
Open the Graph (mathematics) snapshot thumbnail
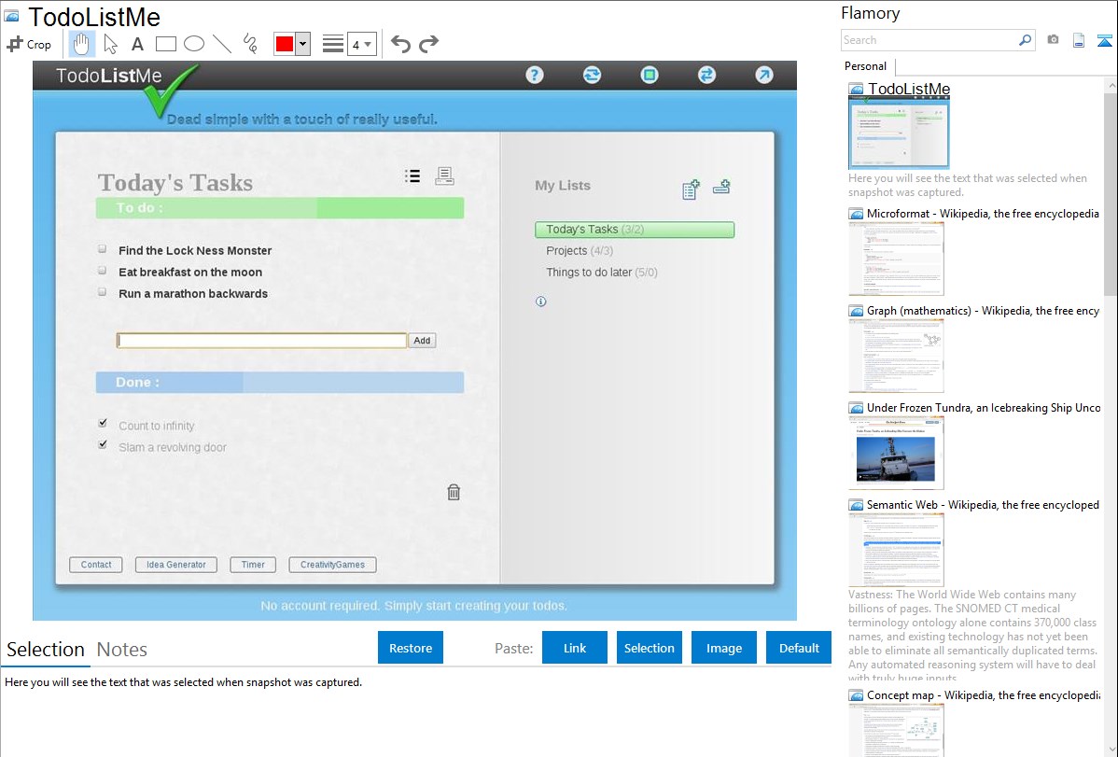coord(896,356)
